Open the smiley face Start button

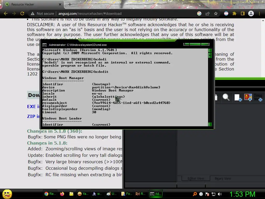(x=7, y=194)
